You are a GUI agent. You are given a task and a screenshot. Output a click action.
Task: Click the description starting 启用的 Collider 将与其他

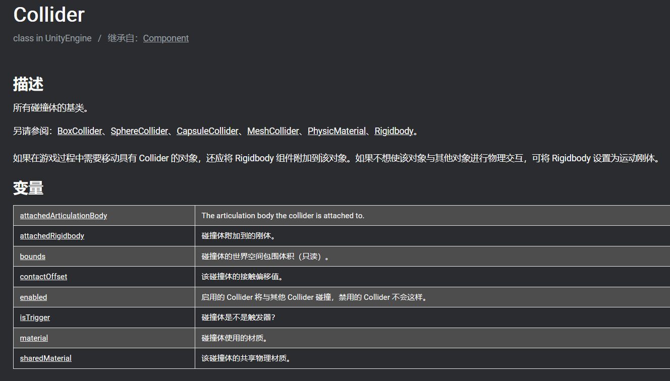click(x=315, y=297)
